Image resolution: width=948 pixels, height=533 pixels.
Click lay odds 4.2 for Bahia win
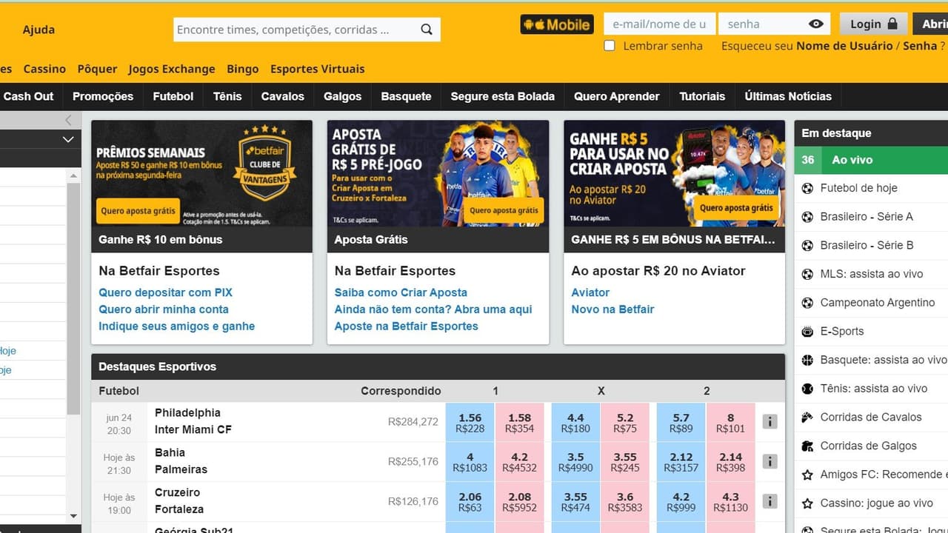(519, 462)
